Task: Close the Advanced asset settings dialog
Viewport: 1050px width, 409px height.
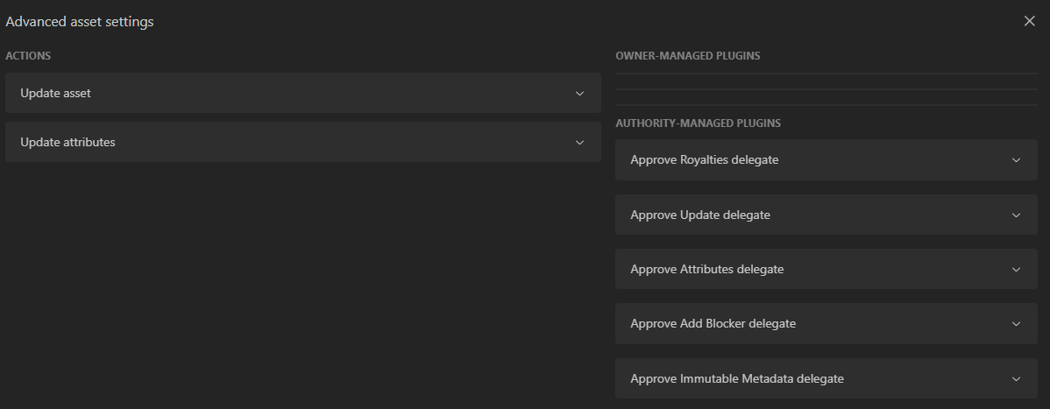Action: 1029,21
